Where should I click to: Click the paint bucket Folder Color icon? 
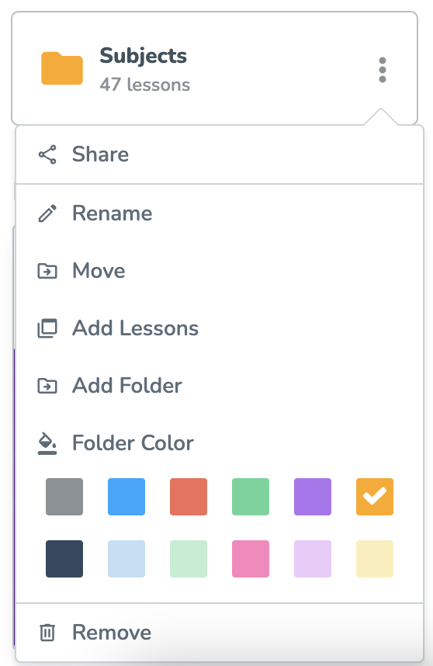point(47,443)
